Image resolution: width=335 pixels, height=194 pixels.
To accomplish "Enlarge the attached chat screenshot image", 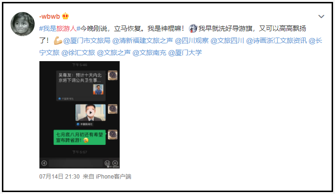I will pyautogui.click(x=79, y=115).
